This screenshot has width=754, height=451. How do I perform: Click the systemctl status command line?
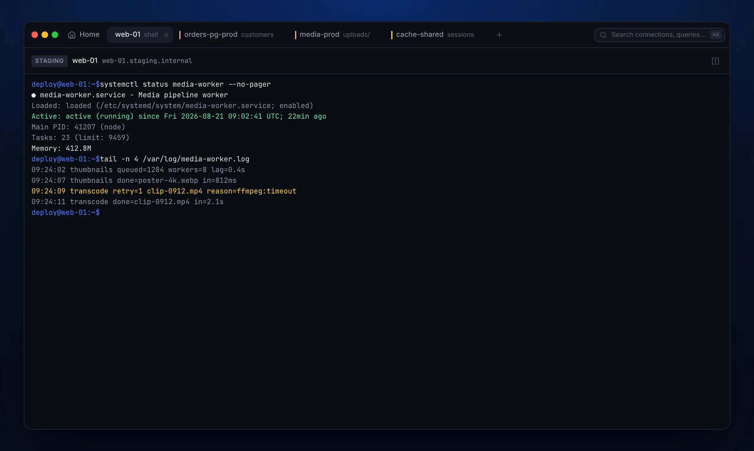pyautogui.click(x=151, y=84)
